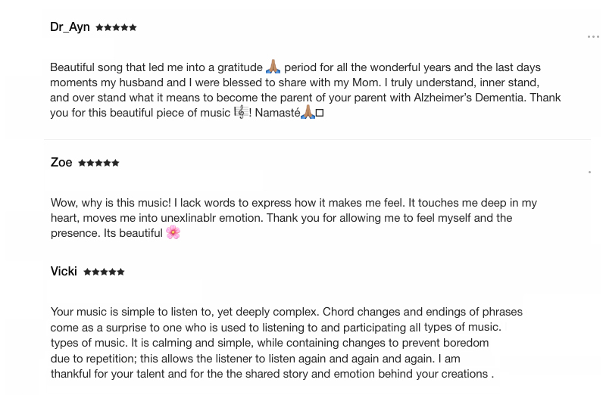
Task: Click the first star of Dr_Ayn's rating
Action: [x=99, y=27]
